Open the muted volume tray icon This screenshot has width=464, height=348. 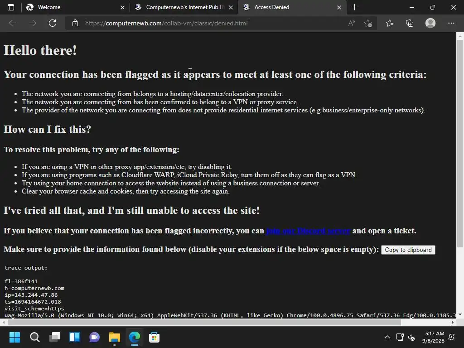point(411,337)
